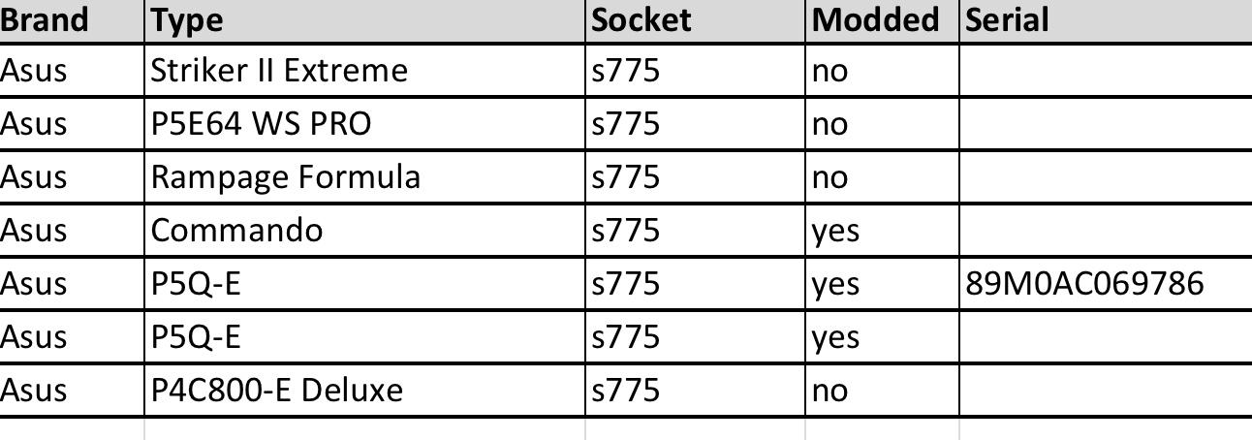1252x440 pixels.
Task: Select the Commando cell
Action: click(365, 230)
